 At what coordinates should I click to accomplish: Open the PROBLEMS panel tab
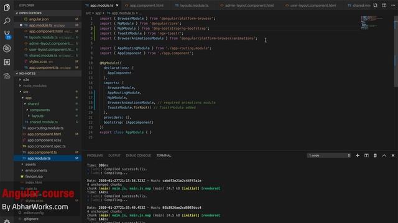click(x=95, y=155)
